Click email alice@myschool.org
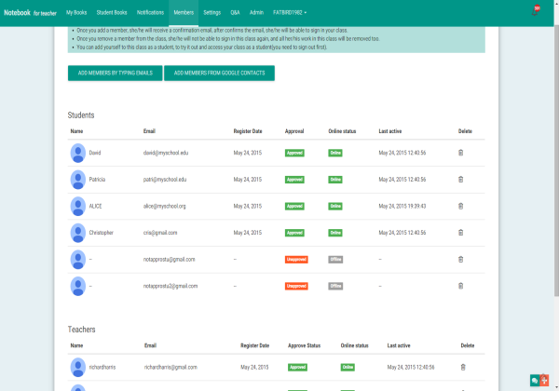Viewport: 559px width, 391px height. [164, 206]
